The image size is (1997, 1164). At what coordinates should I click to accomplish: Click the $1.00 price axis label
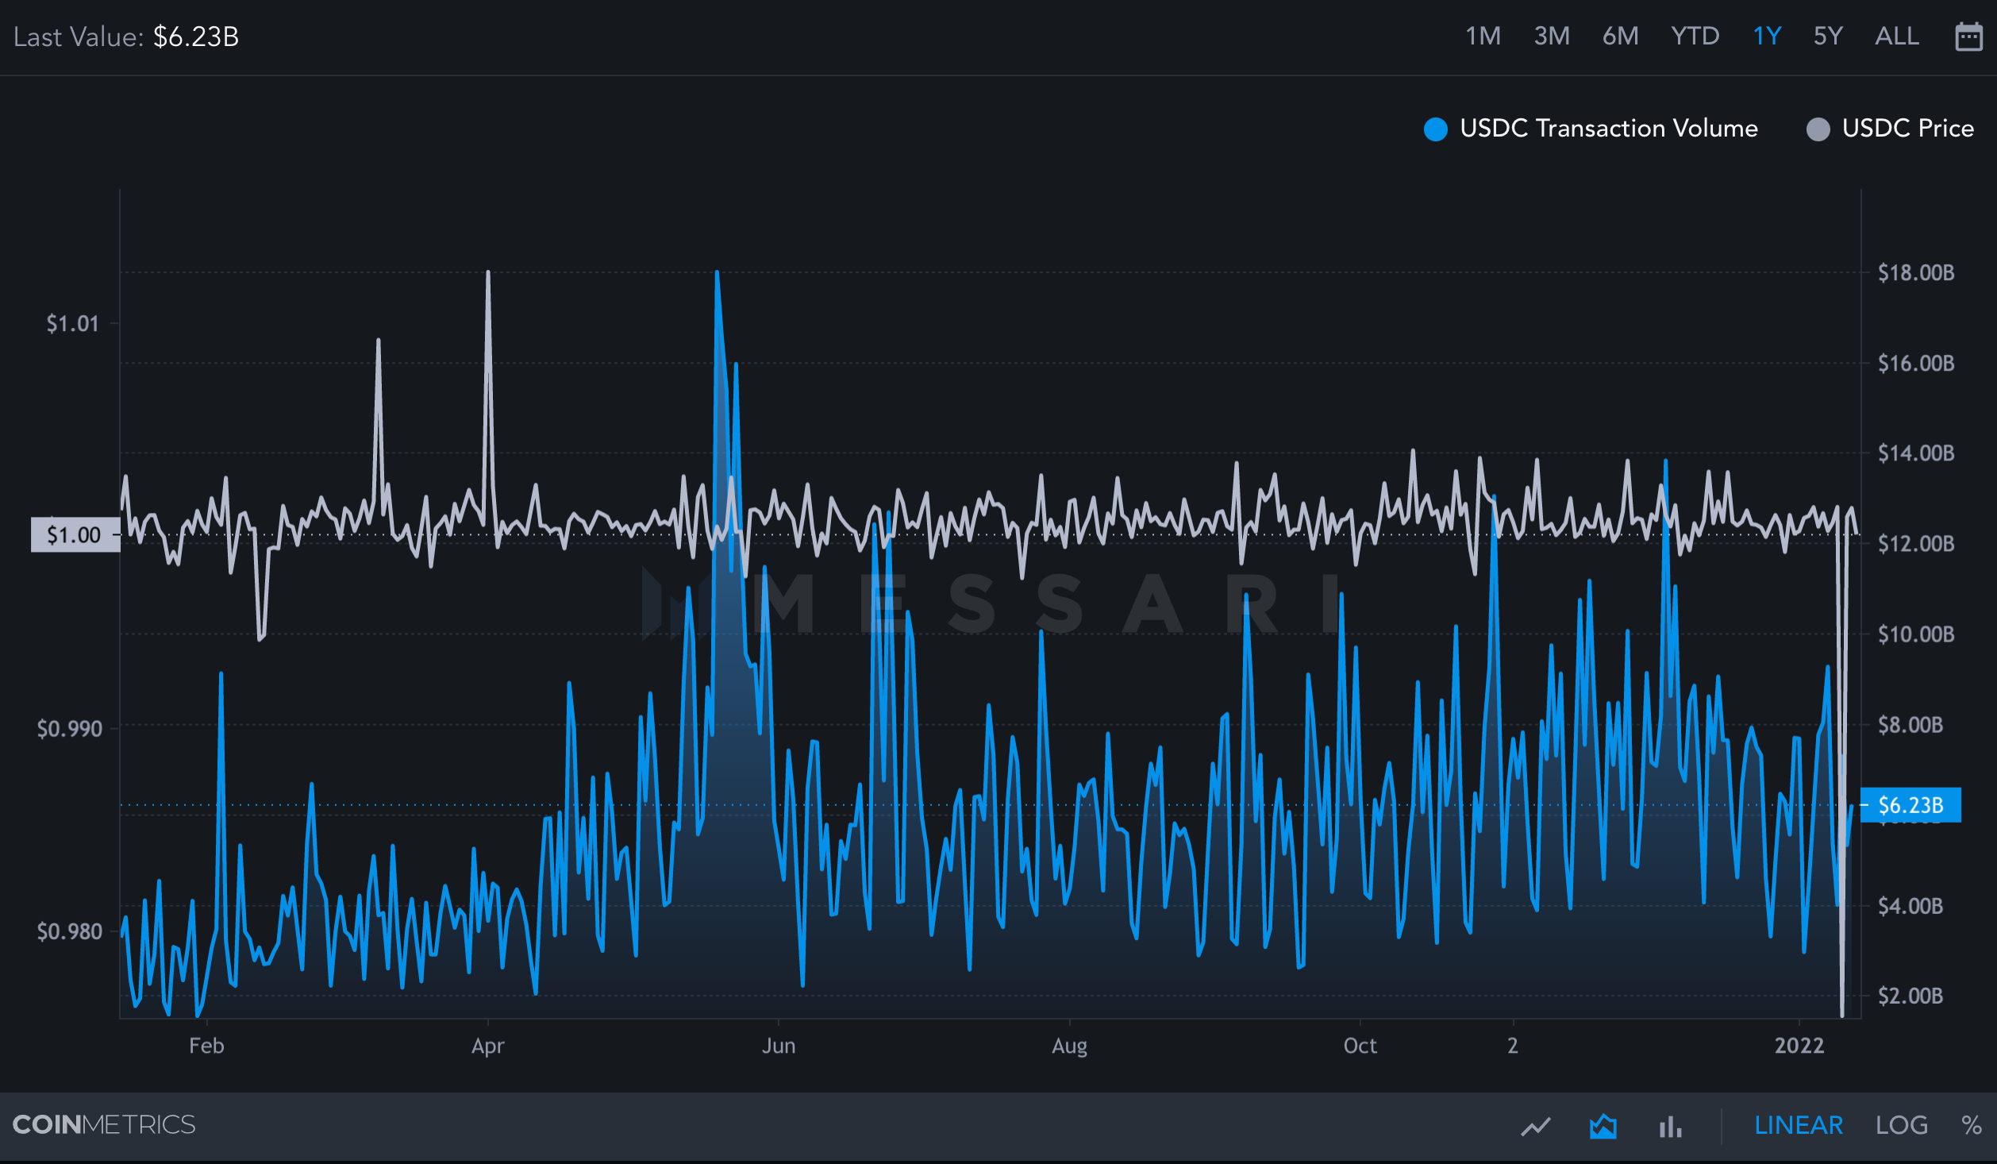click(x=75, y=534)
